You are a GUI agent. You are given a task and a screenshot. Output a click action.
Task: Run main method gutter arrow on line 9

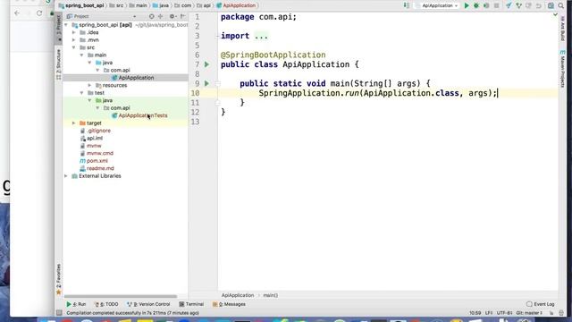(x=206, y=83)
